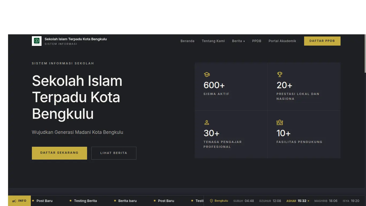The height and width of the screenshot is (206, 366).
Task: Open the Sekolah Islam Terpadu Kota Bengkulu header title
Action: [76, 39]
